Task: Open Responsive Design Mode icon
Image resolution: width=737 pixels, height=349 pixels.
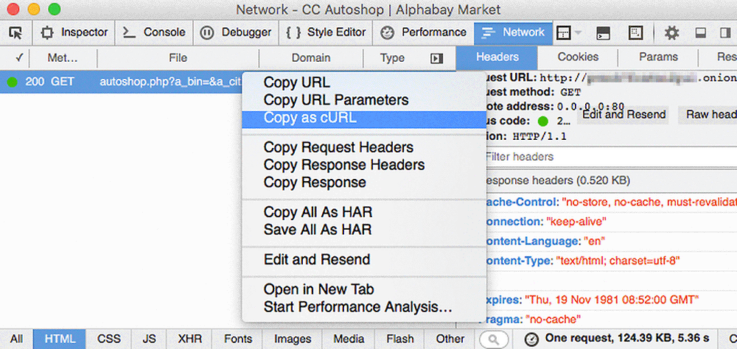Action: pyautogui.click(x=636, y=33)
